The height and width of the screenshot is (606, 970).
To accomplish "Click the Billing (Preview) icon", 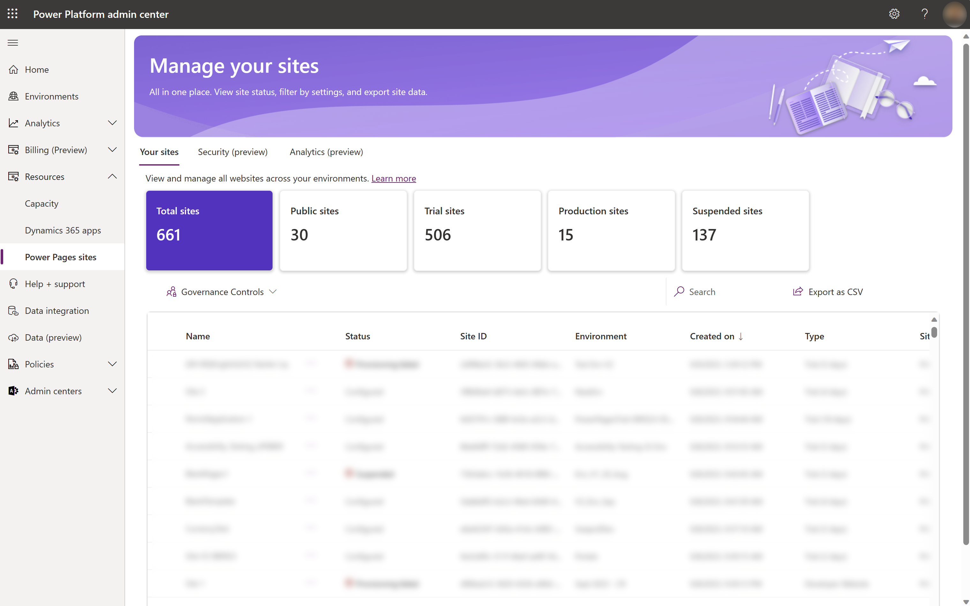I will [13, 149].
